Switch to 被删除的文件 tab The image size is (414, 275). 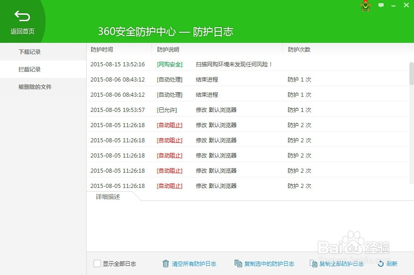(x=43, y=87)
